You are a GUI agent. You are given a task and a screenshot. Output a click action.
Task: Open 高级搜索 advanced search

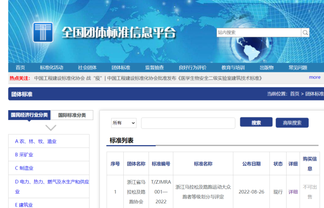tap(292, 123)
